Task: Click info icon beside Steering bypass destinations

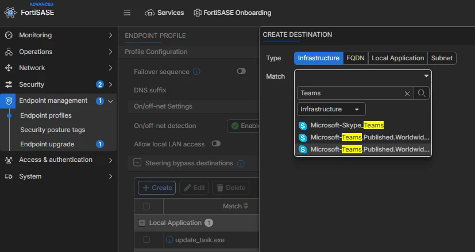Action: (x=241, y=164)
